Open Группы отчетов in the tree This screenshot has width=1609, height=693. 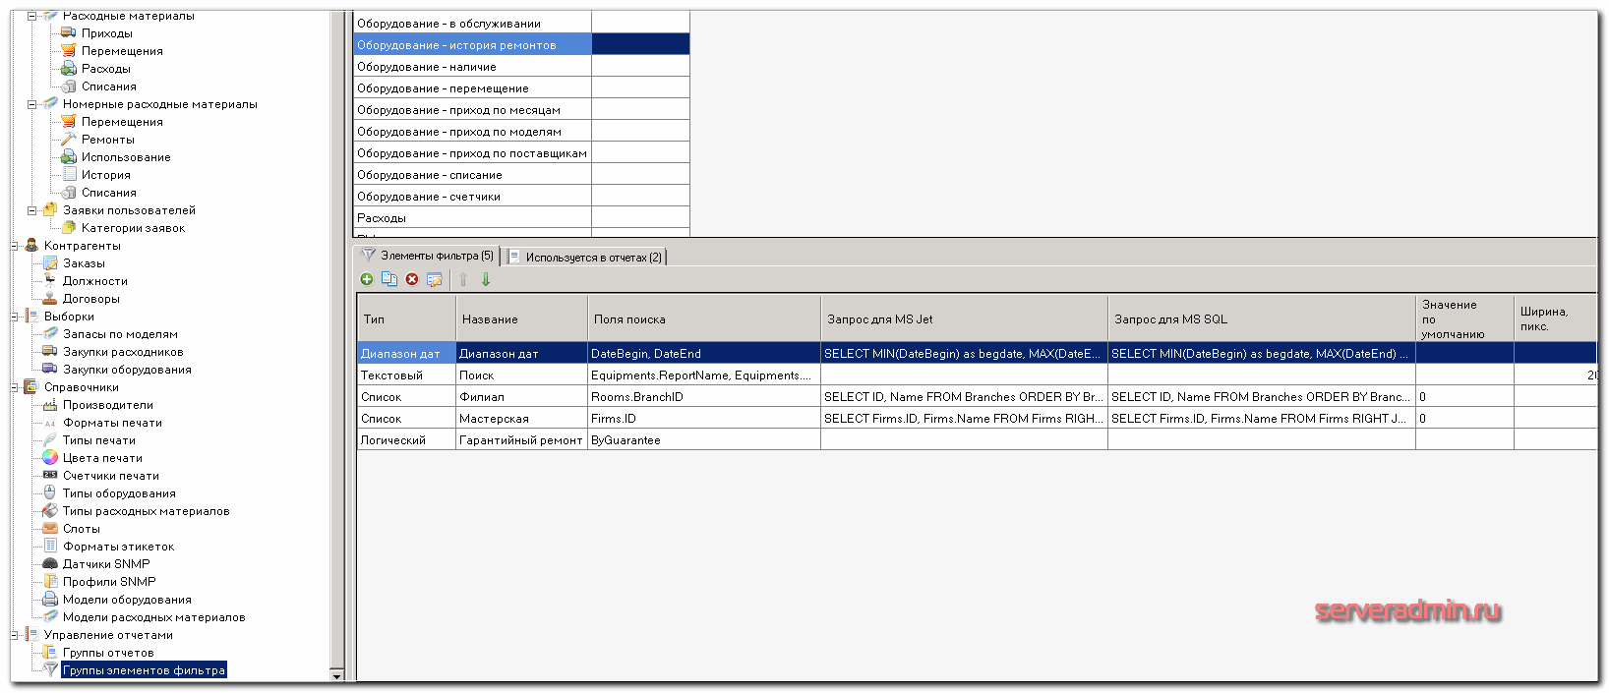pyautogui.click(x=108, y=653)
